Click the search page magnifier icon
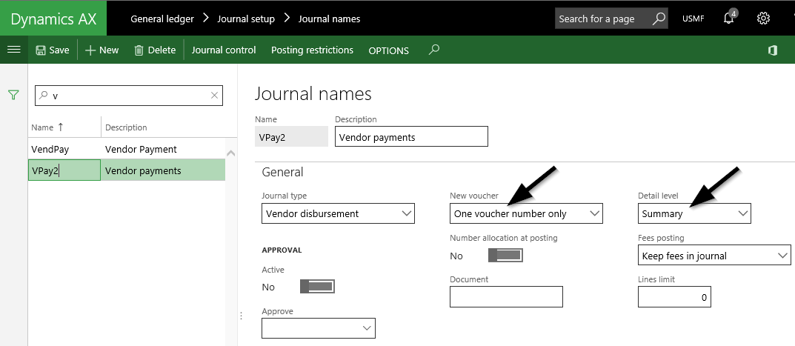 click(x=658, y=19)
